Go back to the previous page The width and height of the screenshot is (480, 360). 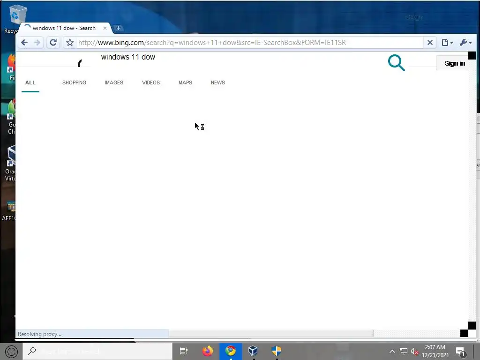pyautogui.click(x=24, y=43)
